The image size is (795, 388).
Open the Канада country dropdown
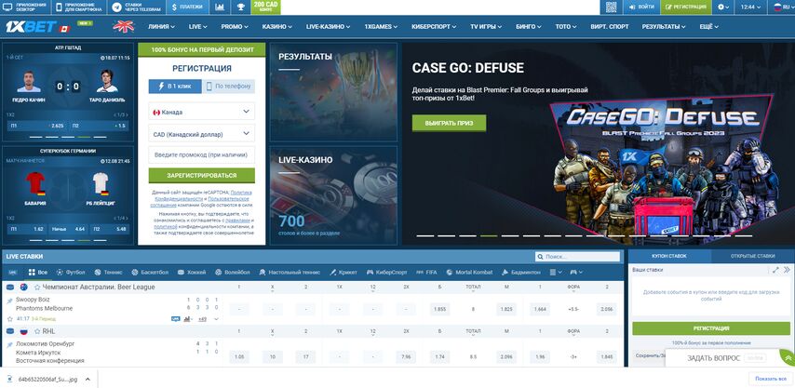(202, 112)
